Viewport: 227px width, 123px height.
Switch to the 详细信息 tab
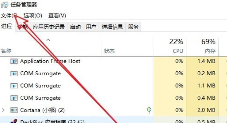coord(112,27)
